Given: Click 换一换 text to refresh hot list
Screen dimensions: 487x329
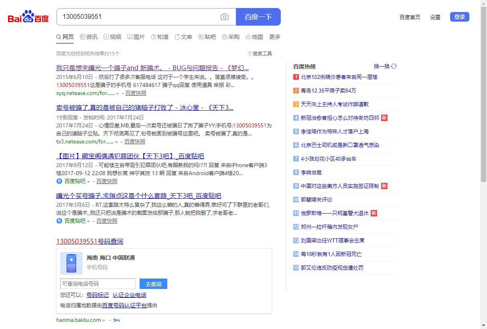Looking at the screenshot, I should (381, 66).
